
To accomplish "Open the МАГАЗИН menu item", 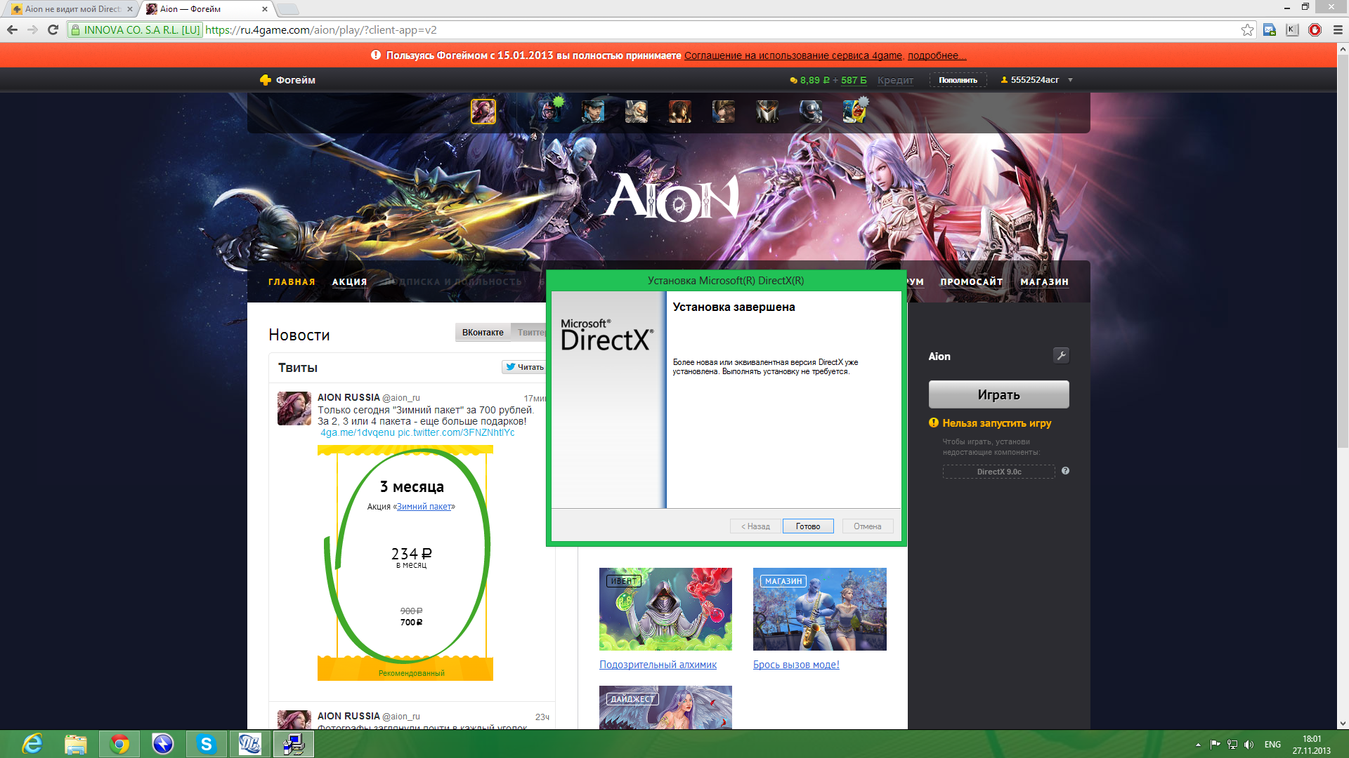I will (x=1044, y=282).
